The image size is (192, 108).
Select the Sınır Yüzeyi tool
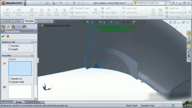pyautogui.click(x=49, y=12)
